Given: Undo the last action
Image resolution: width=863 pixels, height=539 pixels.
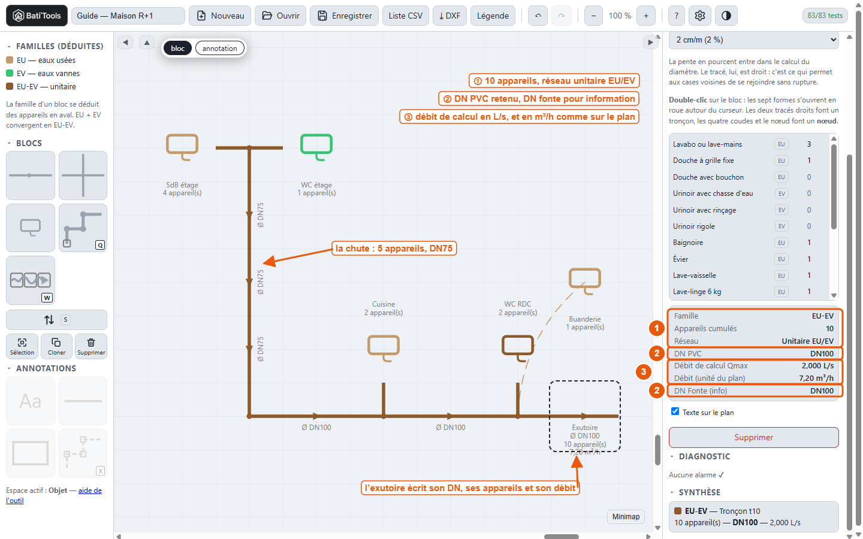Looking at the screenshot, I should point(538,16).
